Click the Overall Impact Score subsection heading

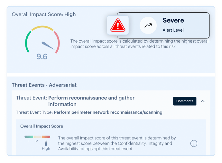click(x=42, y=126)
